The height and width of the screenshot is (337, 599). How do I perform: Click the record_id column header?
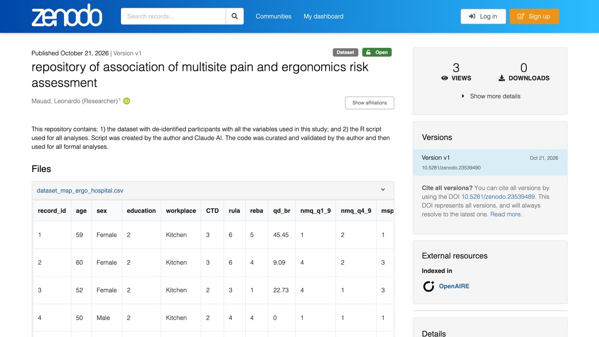(x=52, y=211)
